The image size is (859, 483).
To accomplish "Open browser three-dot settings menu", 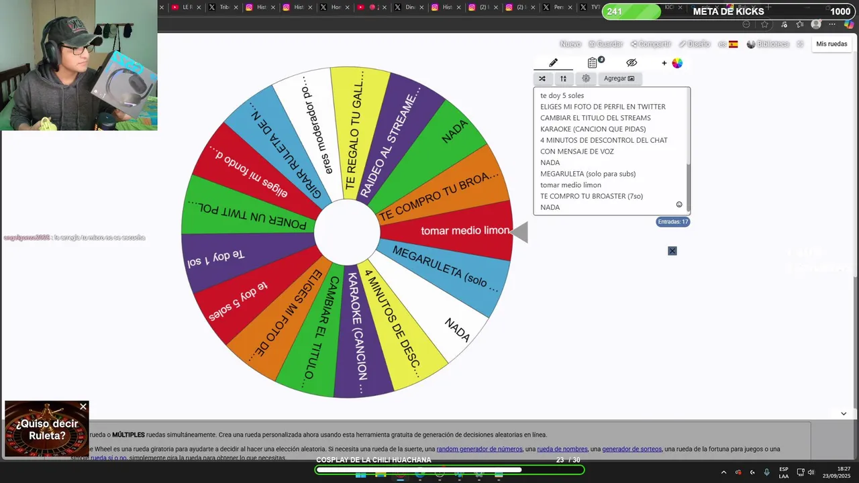I will (x=832, y=24).
